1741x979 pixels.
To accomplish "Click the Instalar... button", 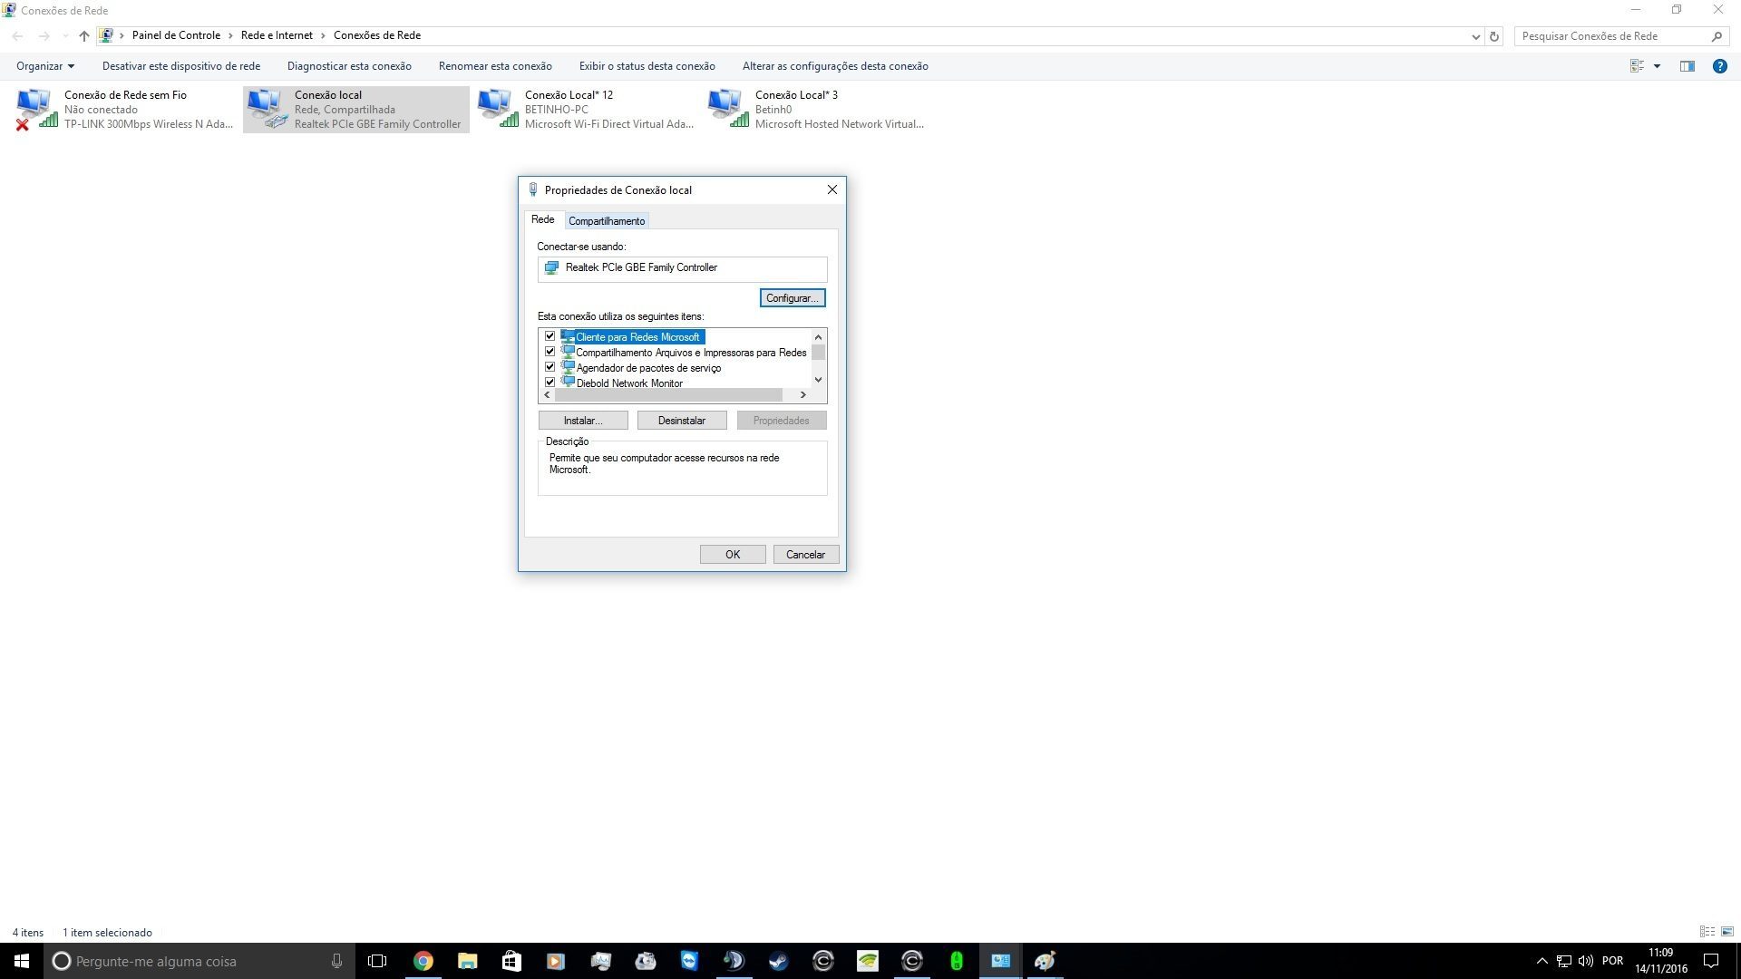I will coord(583,421).
